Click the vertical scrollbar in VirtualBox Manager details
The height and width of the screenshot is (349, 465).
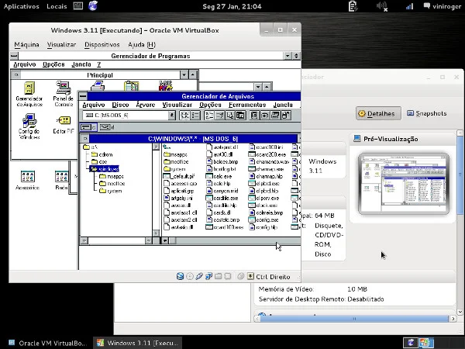460,223
